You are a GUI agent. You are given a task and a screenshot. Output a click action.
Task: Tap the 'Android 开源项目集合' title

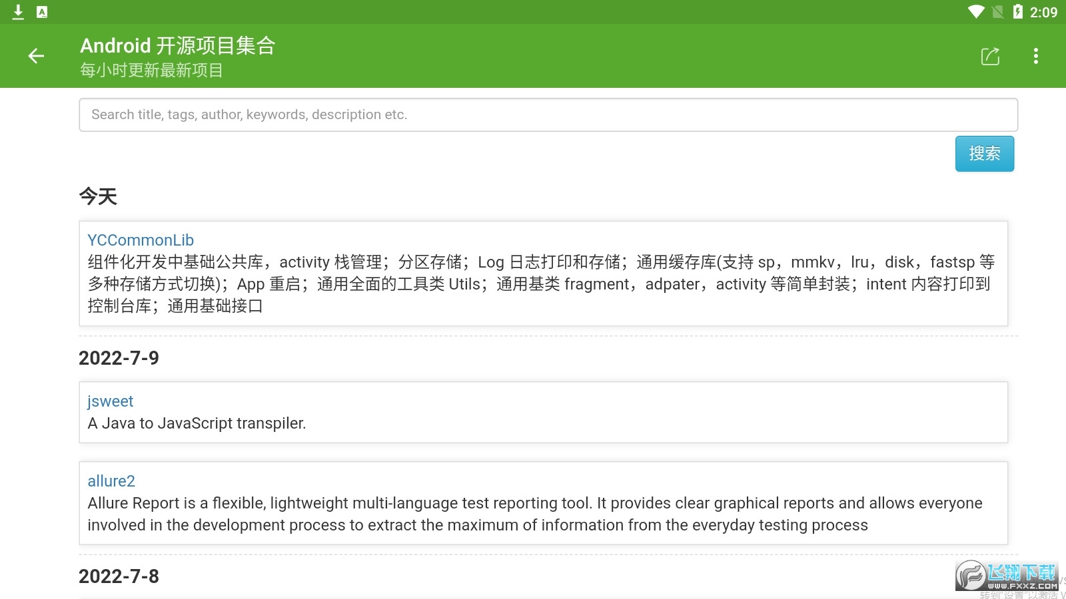tap(178, 45)
